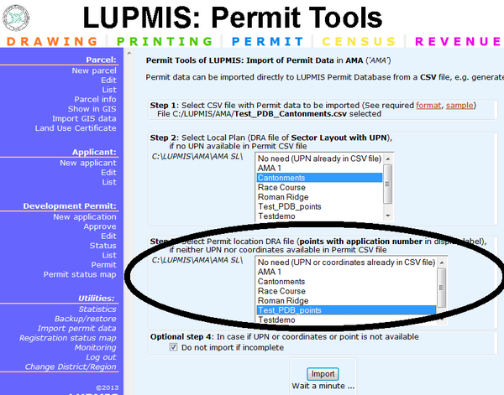Select Testdemo in Step 3 list
This screenshot has height=395, width=504.
click(346, 320)
